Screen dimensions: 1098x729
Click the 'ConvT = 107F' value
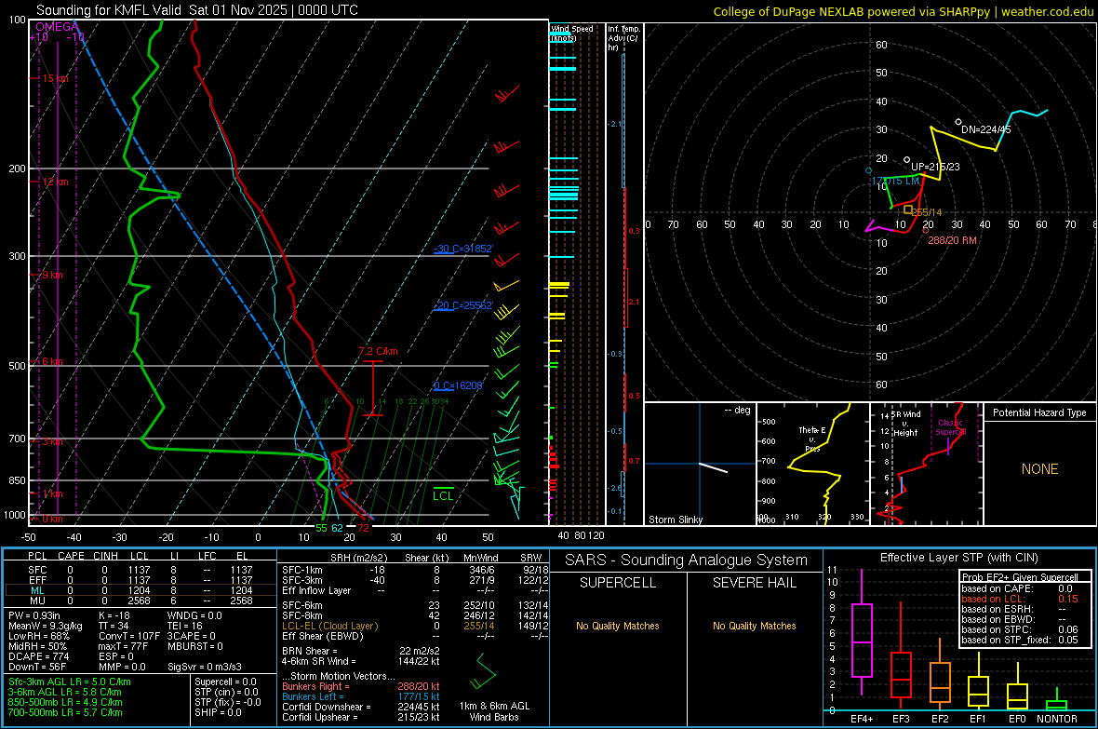[128, 636]
